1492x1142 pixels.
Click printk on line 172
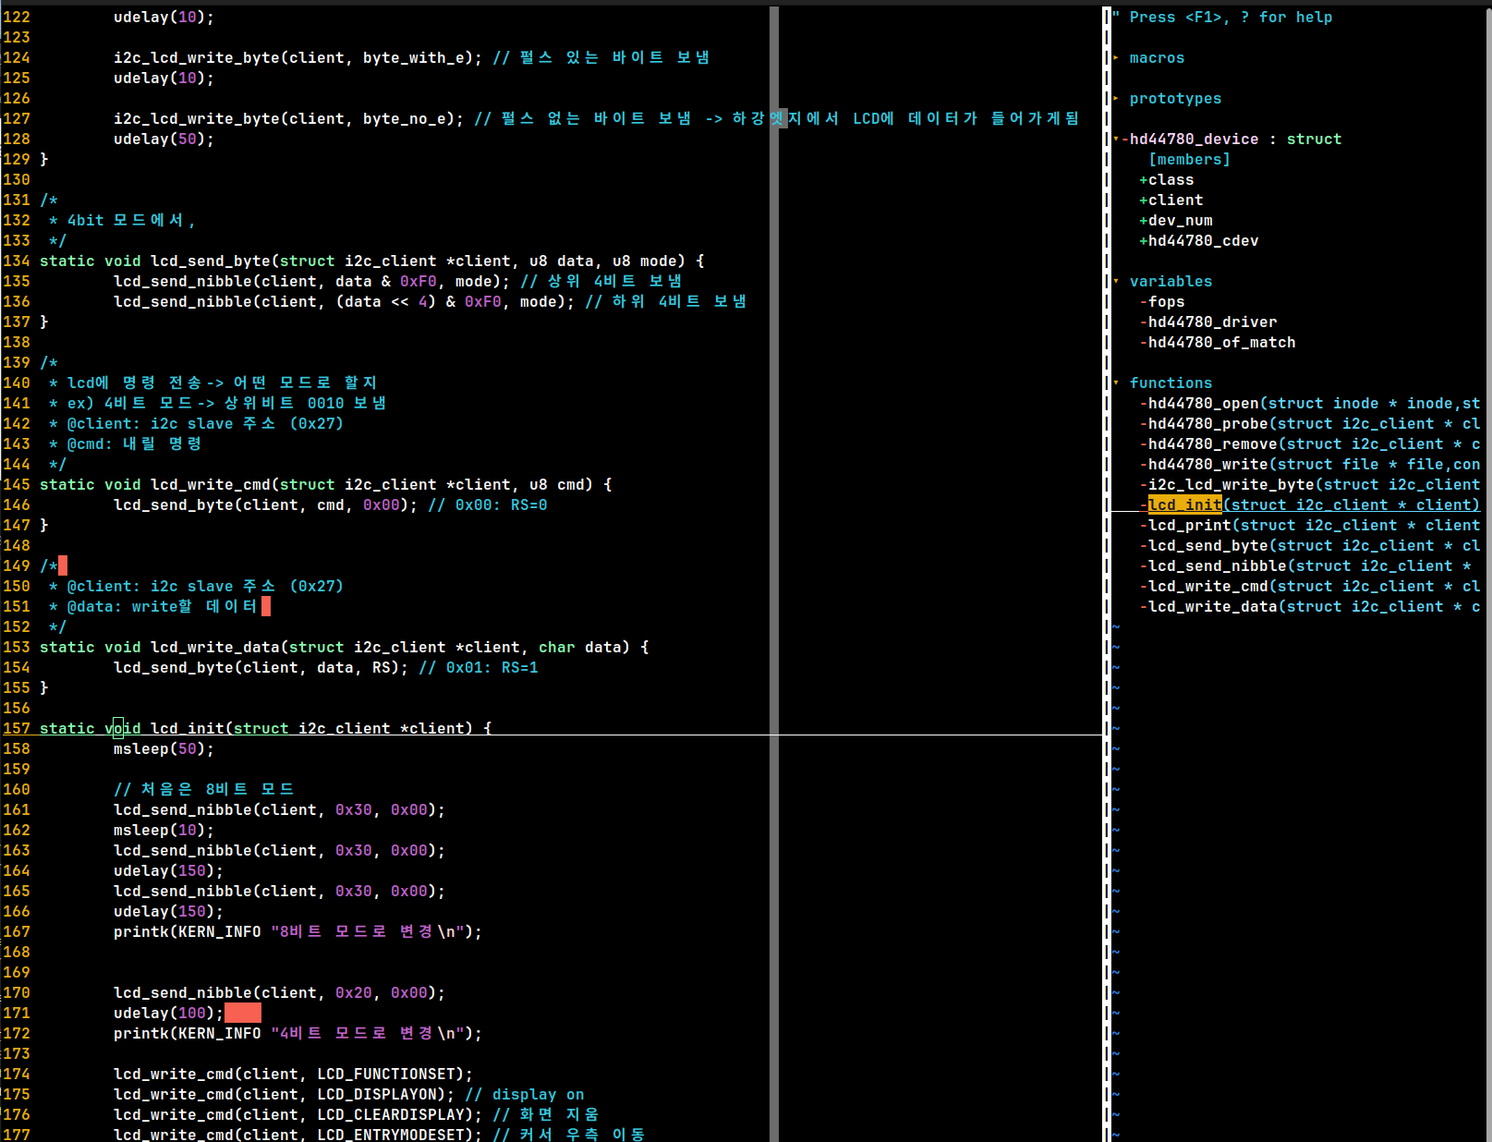coord(140,1033)
